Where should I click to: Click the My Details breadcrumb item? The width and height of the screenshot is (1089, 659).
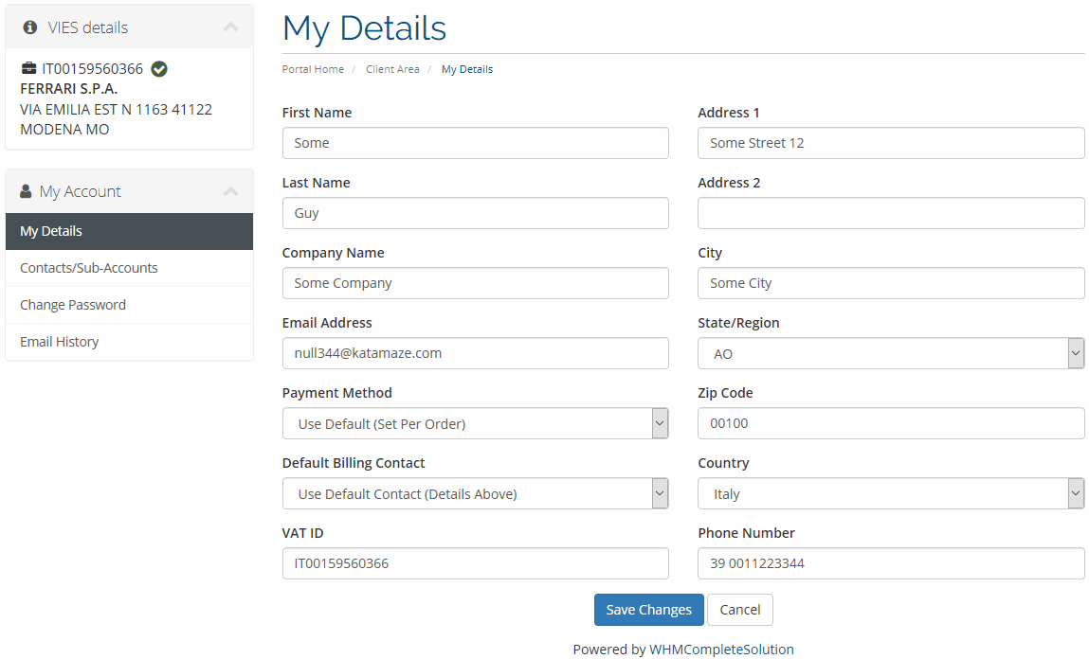point(466,69)
